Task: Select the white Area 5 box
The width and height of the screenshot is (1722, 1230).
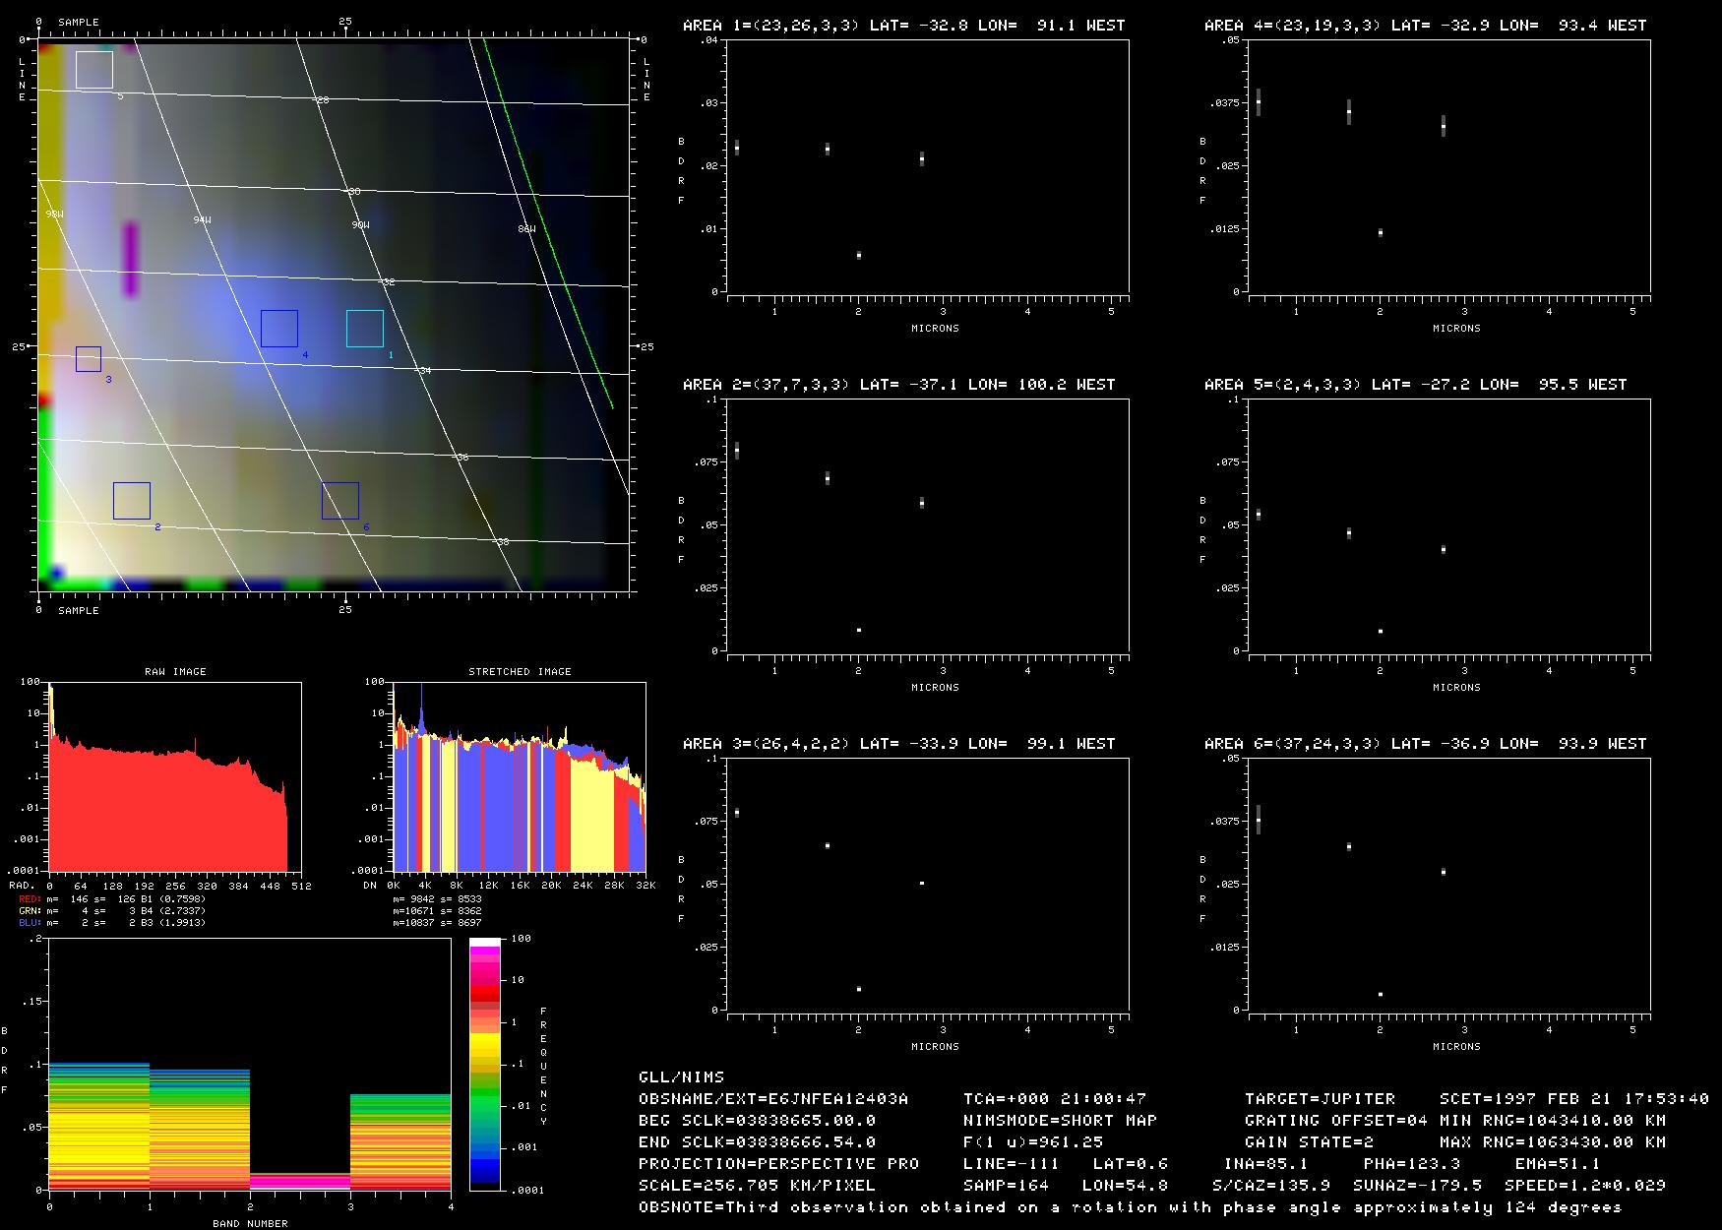Action: (x=94, y=70)
